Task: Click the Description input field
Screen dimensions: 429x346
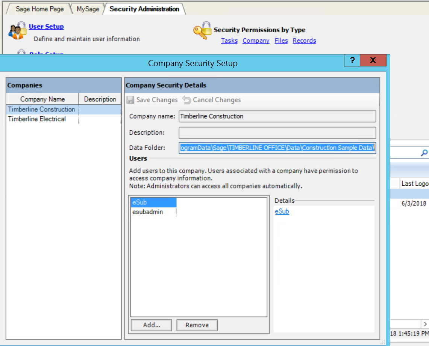Action: pyautogui.click(x=277, y=133)
